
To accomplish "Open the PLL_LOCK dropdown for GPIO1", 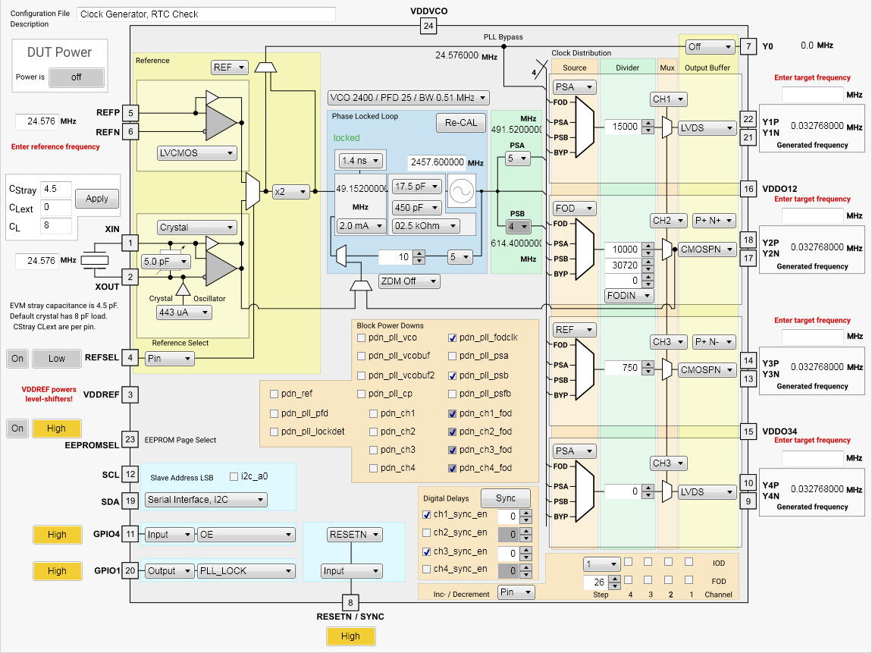I will click(244, 571).
